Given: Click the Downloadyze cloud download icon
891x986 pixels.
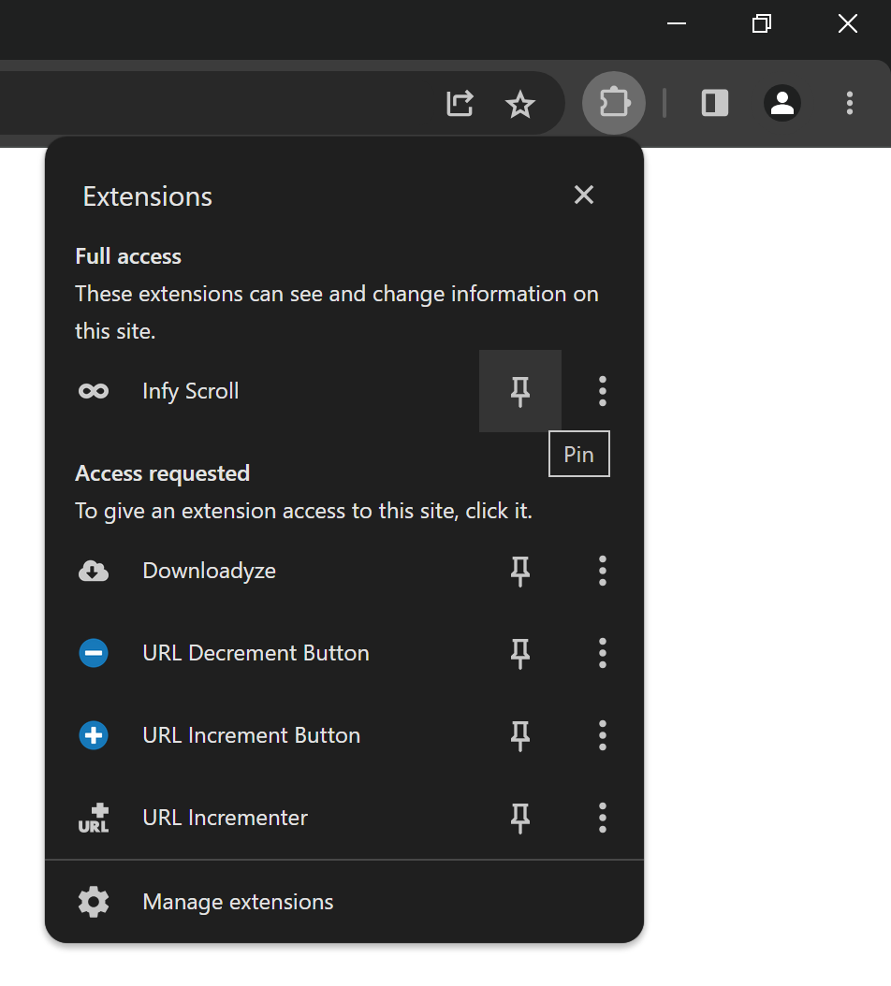Looking at the screenshot, I should pos(94,571).
